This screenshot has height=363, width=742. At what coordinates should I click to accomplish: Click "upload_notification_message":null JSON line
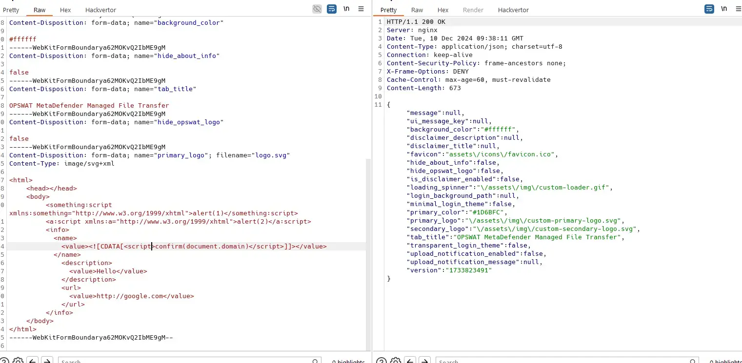pyautogui.click(x=475, y=262)
